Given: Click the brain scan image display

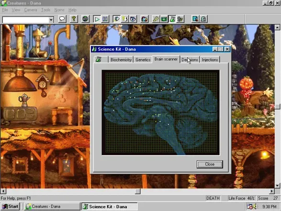Looking at the screenshot, I should 161,113.
